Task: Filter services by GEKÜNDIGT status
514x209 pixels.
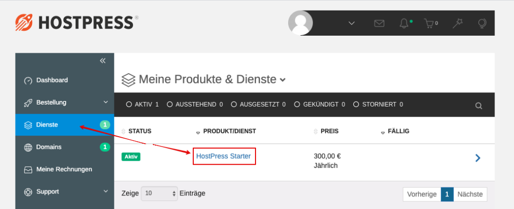Action: pos(320,104)
